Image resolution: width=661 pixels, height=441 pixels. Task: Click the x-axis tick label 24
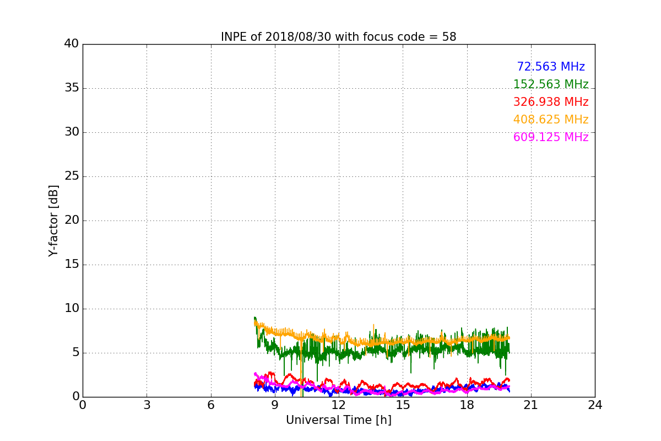pyautogui.click(x=595, y=405)
